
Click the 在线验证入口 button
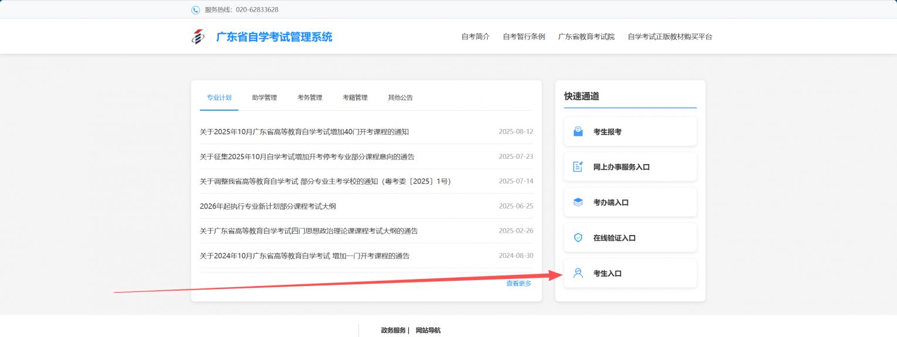[x=630, y=238]
